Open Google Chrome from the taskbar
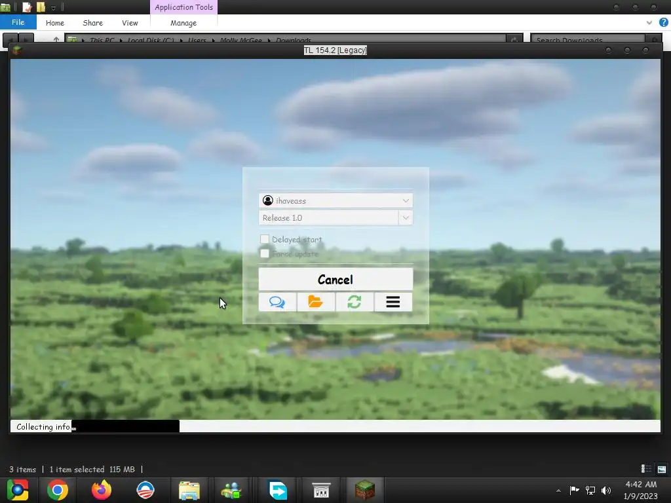This screenshot has width=671, height=503. [58, 490]
